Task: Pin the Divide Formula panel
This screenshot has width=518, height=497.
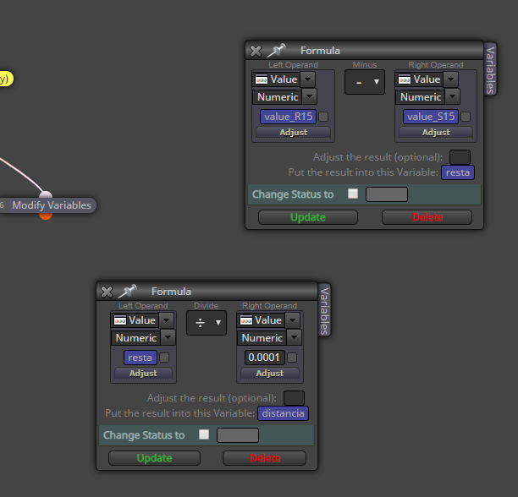Action: pyautogui.click(x=127, y=292)
